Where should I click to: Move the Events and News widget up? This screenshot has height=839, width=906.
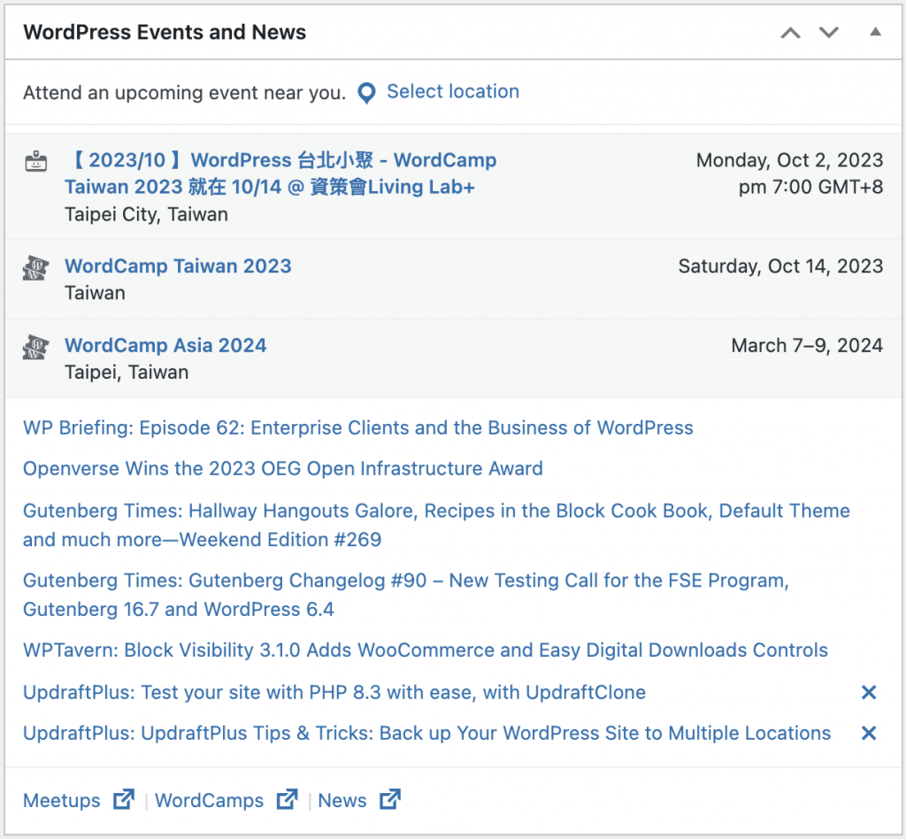pos(790,33)
